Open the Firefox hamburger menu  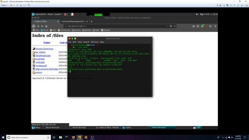(215, 26)
